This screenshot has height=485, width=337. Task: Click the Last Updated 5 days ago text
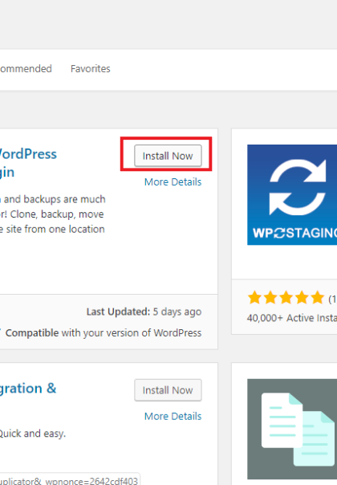click(144, 312)
